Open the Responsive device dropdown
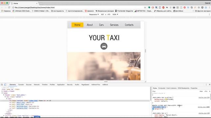Viewport: 211px width, 118px height. tap(94, 14)
